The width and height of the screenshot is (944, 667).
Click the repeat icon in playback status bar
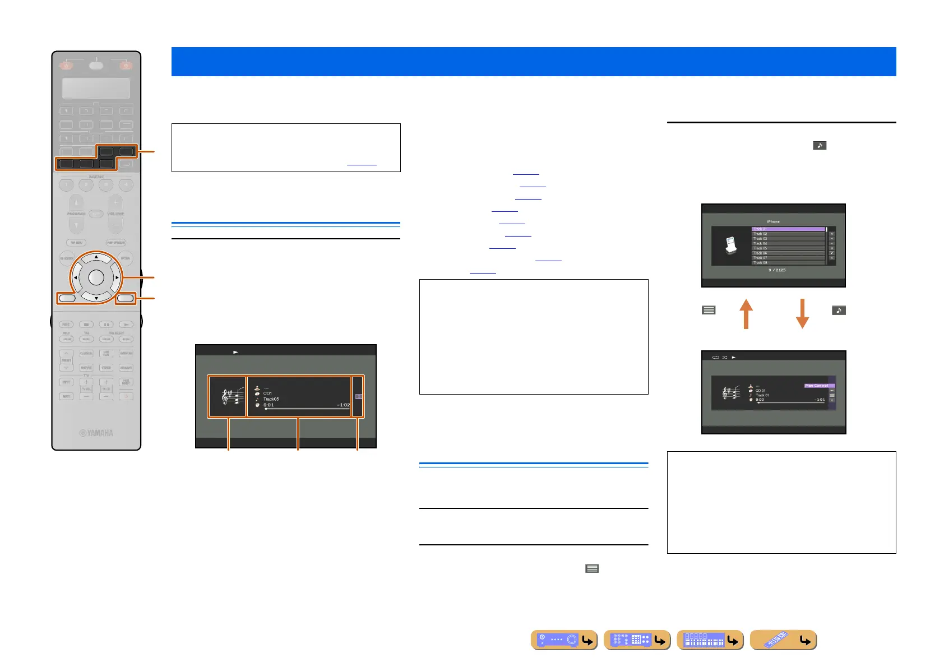[715, 357]
